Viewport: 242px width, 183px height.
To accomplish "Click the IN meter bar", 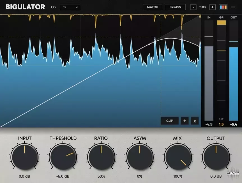I will [x=209, y=71].
